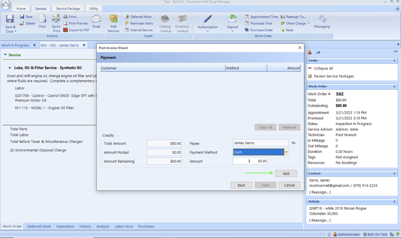Click Deferred Work in Insert group
Viewport: 401px width, 238px height.
[x=138, y=17]
